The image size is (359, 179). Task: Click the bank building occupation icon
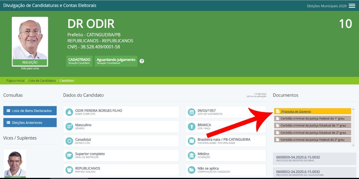192,156
